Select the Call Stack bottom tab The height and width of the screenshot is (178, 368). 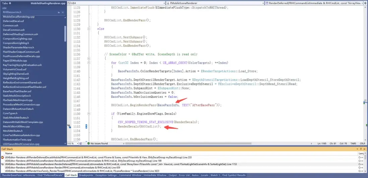click(71, 175)
